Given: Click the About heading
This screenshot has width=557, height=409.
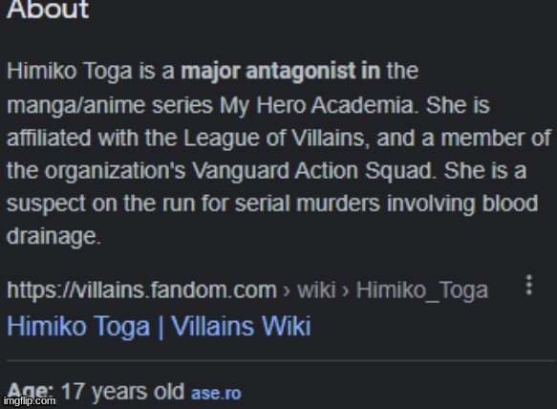Looking at the screenshot, I should 48,9.
